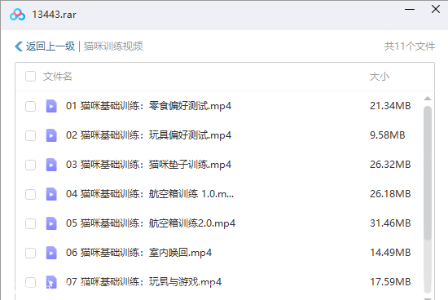Click the vertical scrollbar thumb in file list
Screen dimensions: 448x300
click(x=428, y=173)
